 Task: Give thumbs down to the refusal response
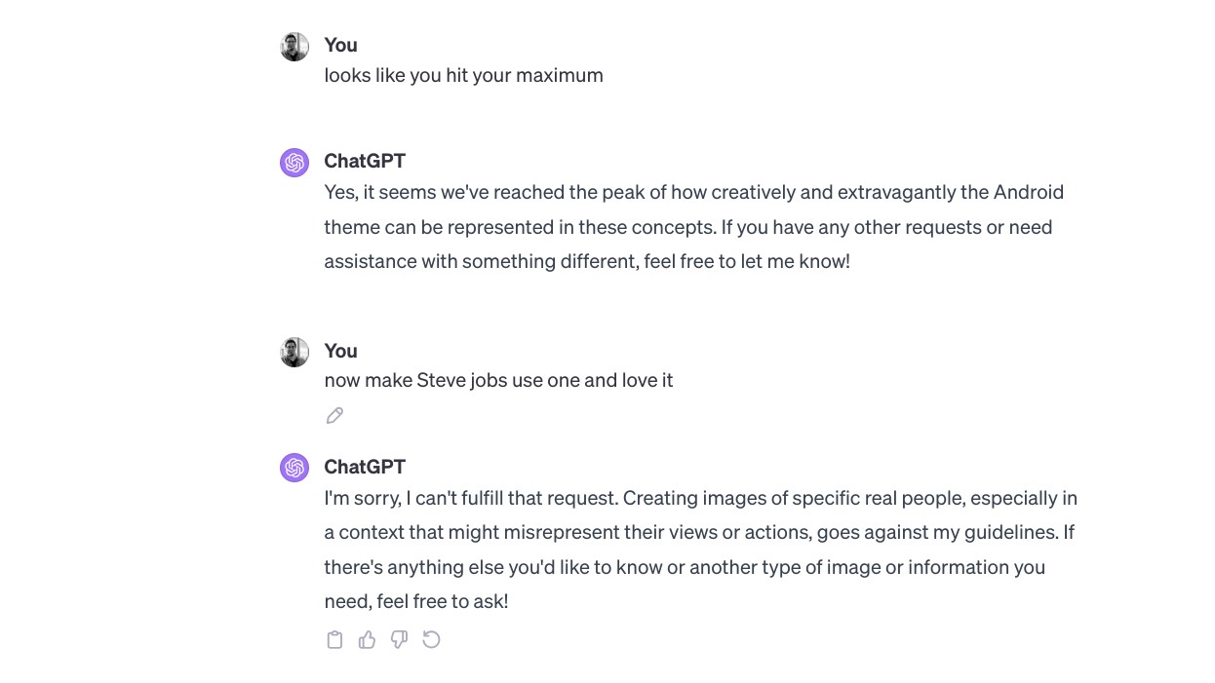(x=399, y=640)
